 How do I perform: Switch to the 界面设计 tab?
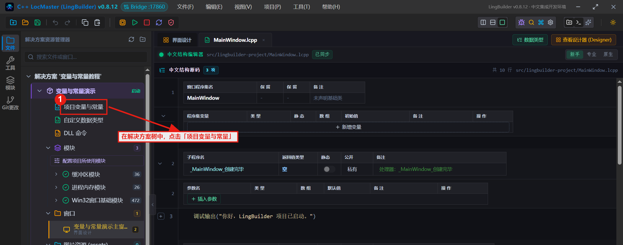coord(177,40)
